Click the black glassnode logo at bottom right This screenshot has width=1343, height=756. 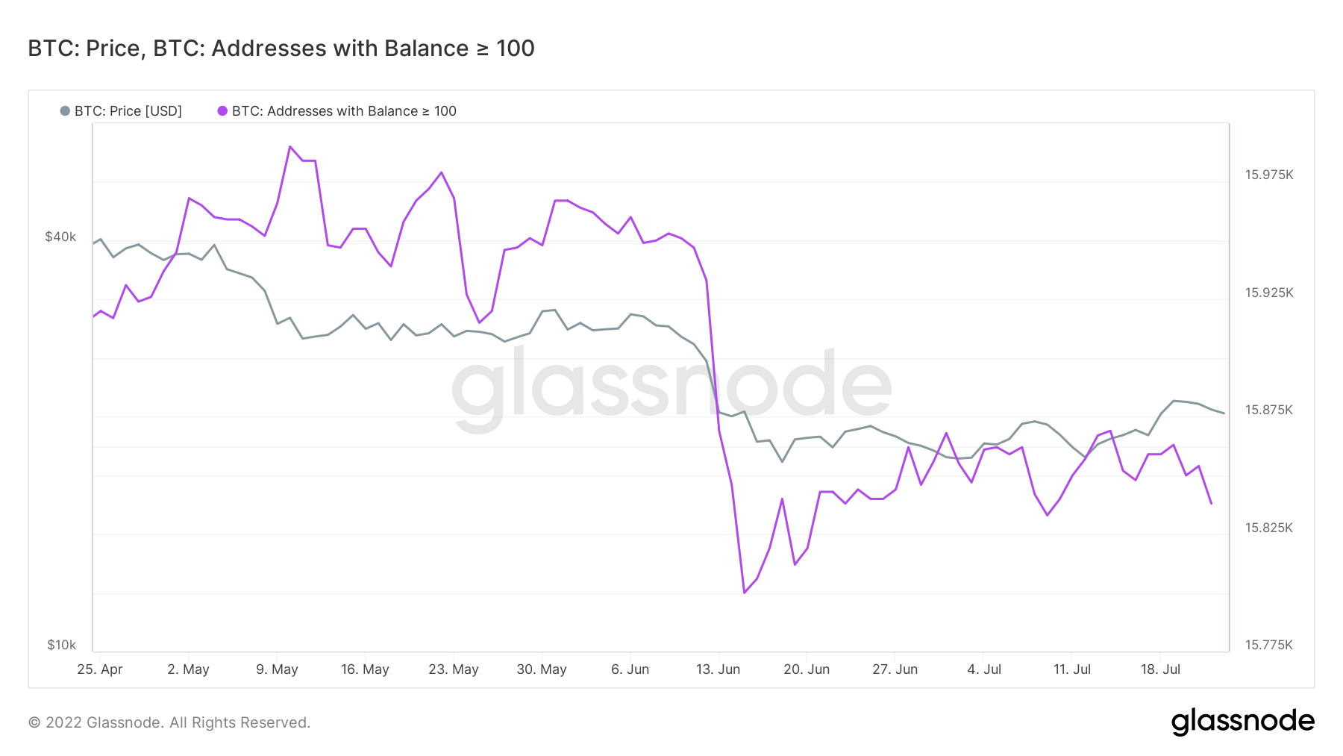pos(1242,722)
